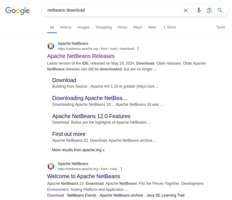Clear the search query with X icon
The image size is (232, 200).
[x=185, y=10]
